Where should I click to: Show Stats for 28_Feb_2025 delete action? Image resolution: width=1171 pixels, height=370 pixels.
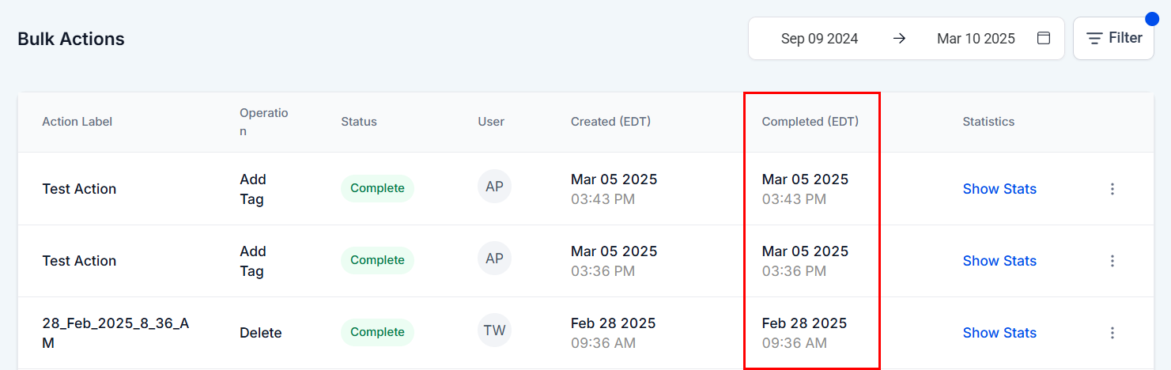(999, 333)
